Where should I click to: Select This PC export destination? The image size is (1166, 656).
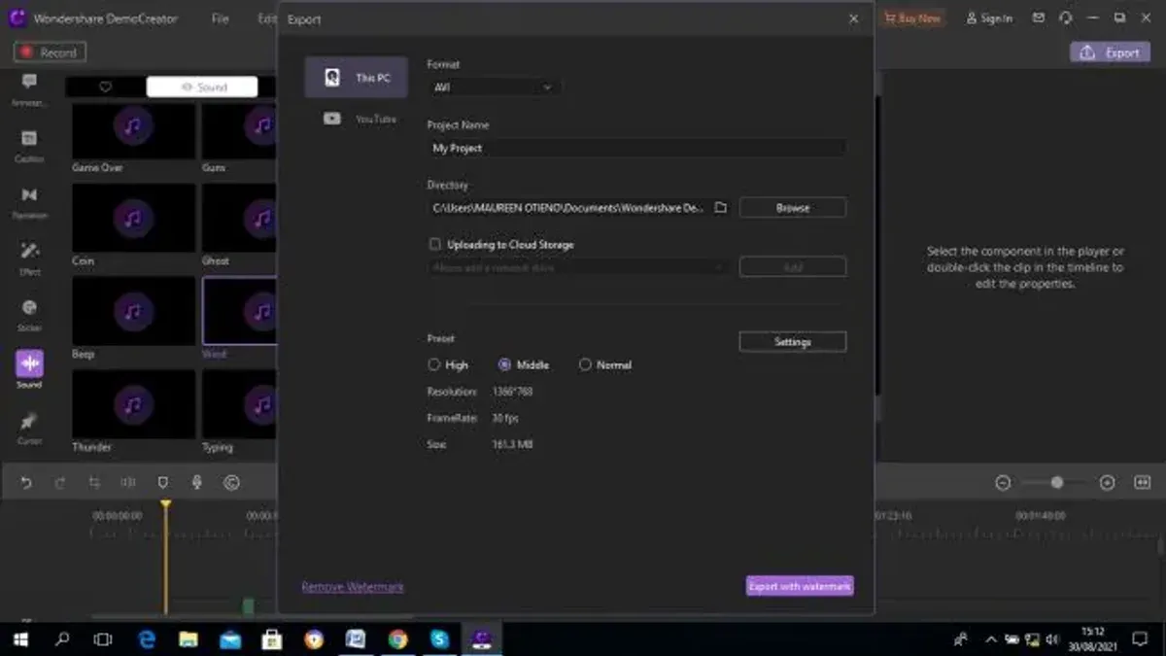click(356, 77)
